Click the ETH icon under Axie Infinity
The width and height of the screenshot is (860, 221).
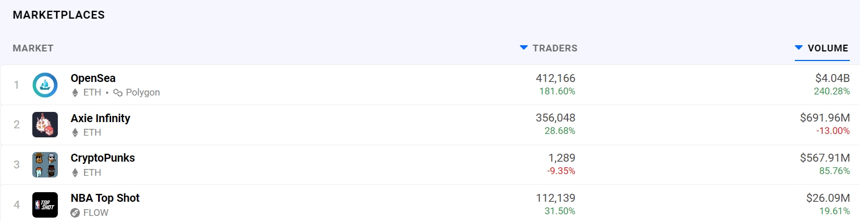74,132
